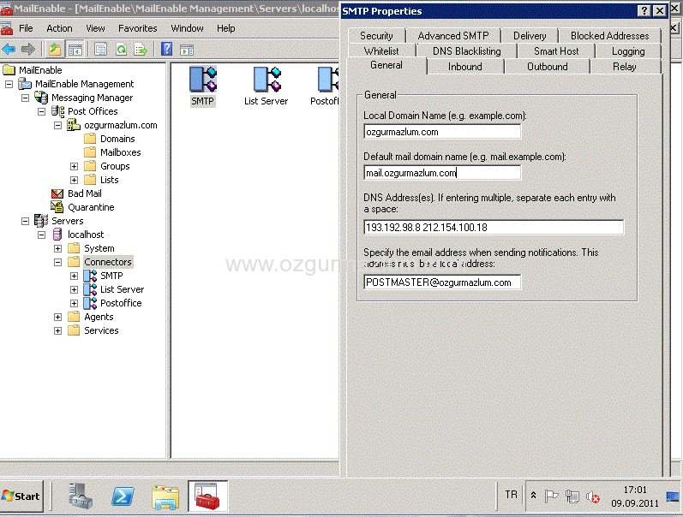Collapse the Servers node

pyautogui.click(x=25, y=221)
